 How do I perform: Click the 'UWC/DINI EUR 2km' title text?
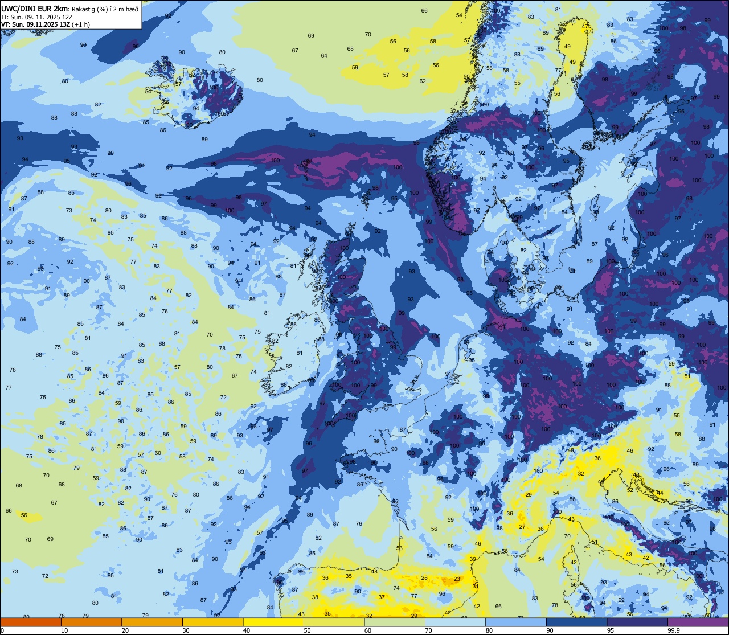click(35, 9)
